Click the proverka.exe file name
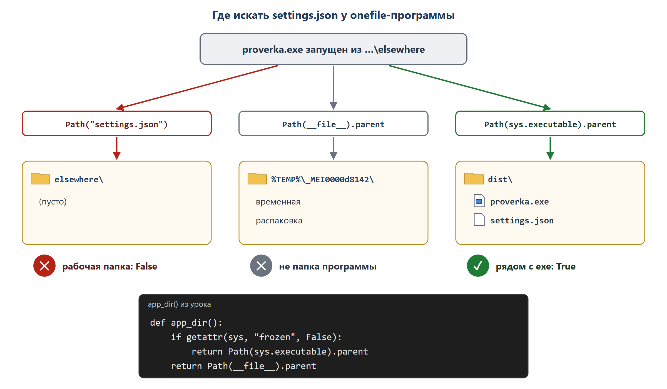Image resolution: width=667 pixels, height=389 pixels. pos(519,202)
